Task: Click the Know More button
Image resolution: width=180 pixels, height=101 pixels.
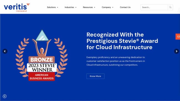Action: [x=95, y=76]
